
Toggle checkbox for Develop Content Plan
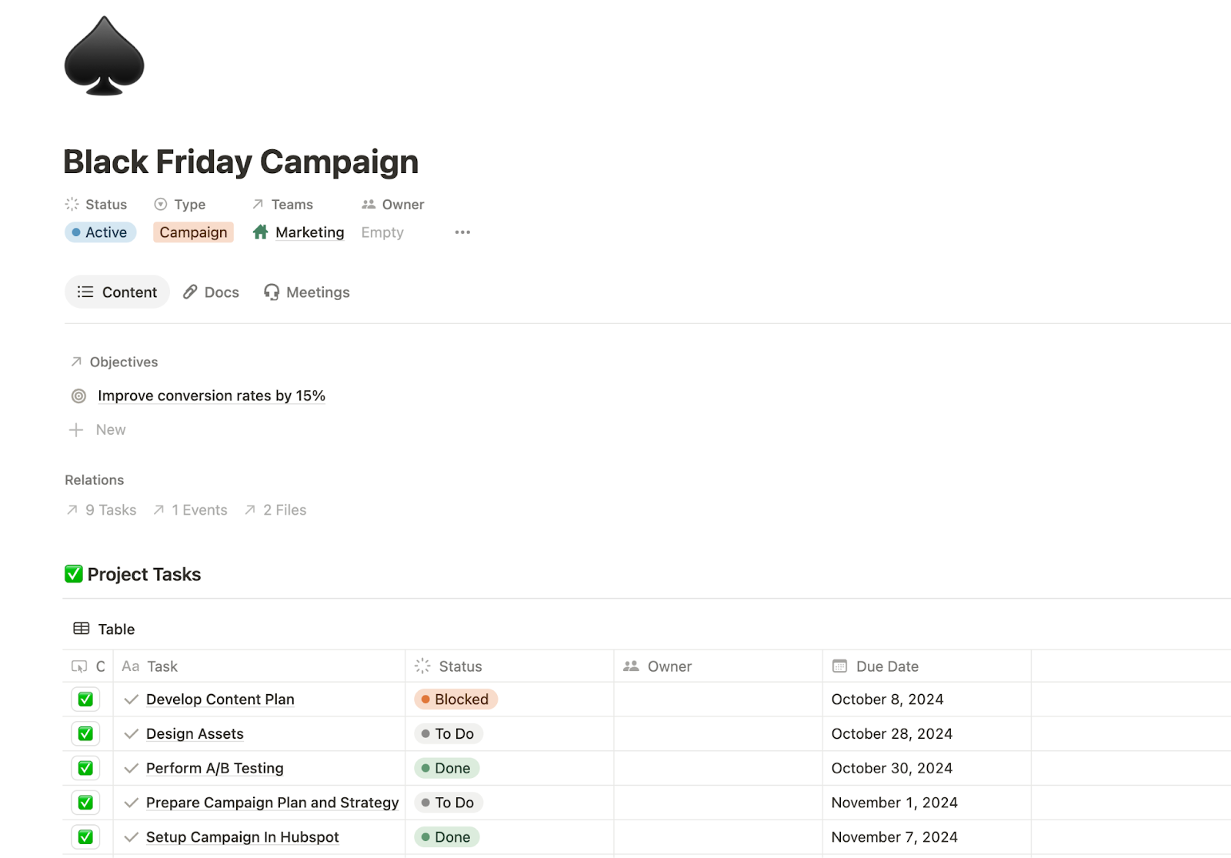(85, 699)
